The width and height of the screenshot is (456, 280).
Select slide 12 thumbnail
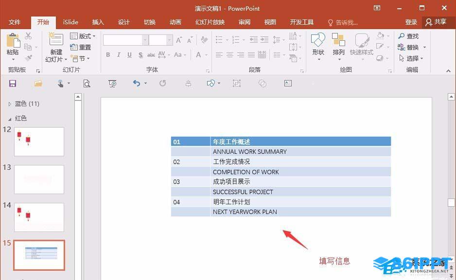click(x=39, y=142)
